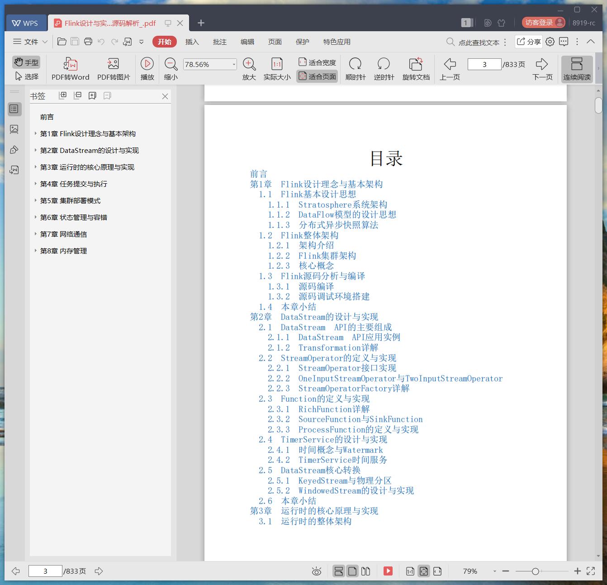The height and width of the screenshot is (585, 607).
Task: Convert PDF to Word
Action: click(x=71, y=69)
